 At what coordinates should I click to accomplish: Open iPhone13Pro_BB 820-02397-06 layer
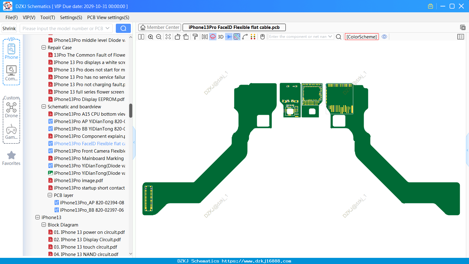(x=89, y=210)
